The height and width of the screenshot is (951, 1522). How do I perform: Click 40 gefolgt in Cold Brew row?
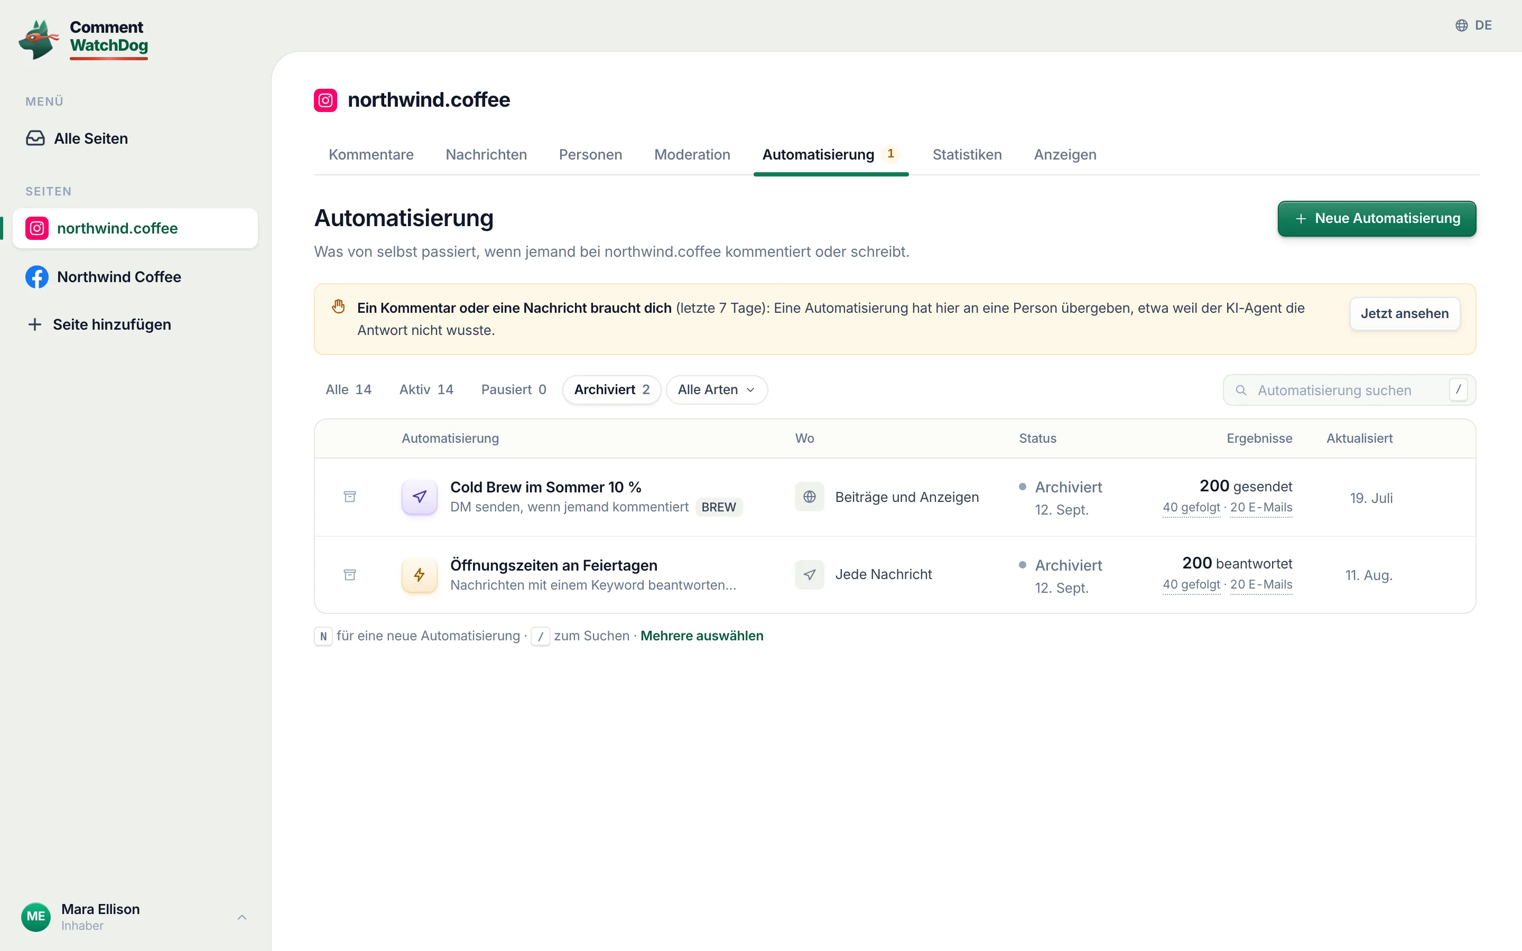(1191, 508)
